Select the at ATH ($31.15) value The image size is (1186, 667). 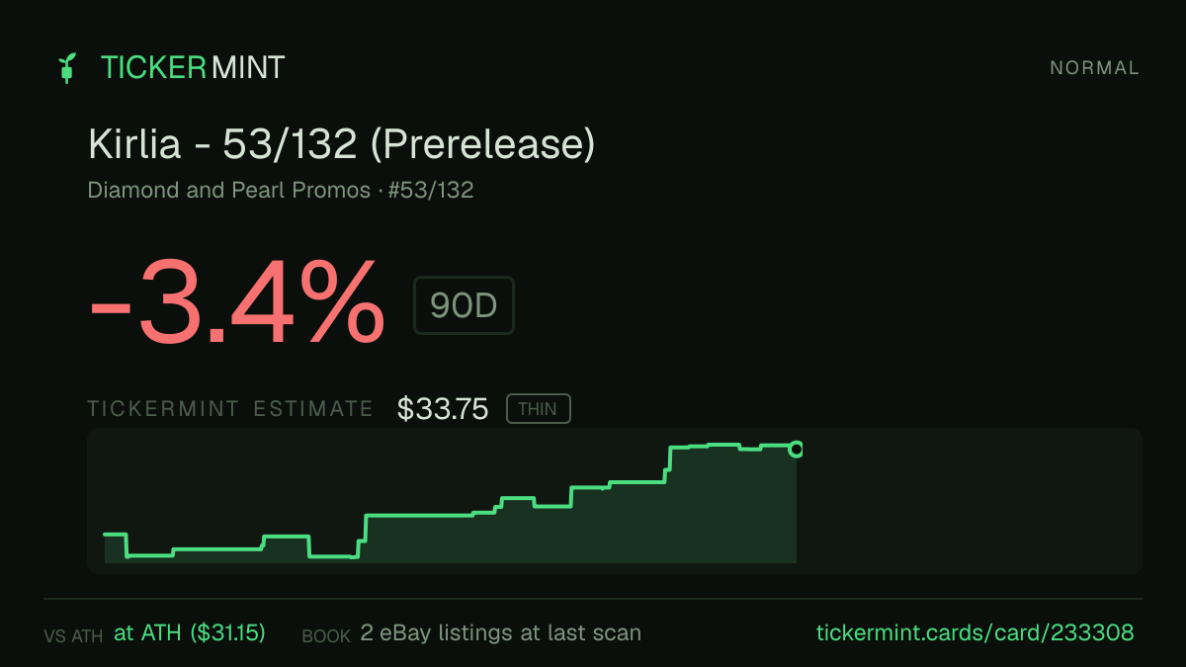tap(190, 633)
